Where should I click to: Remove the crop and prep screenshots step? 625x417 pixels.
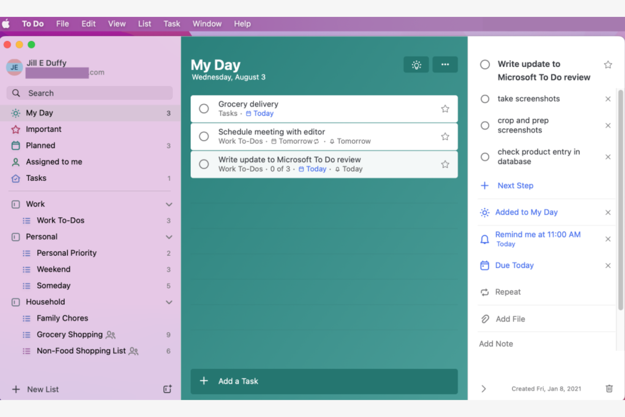608,125
